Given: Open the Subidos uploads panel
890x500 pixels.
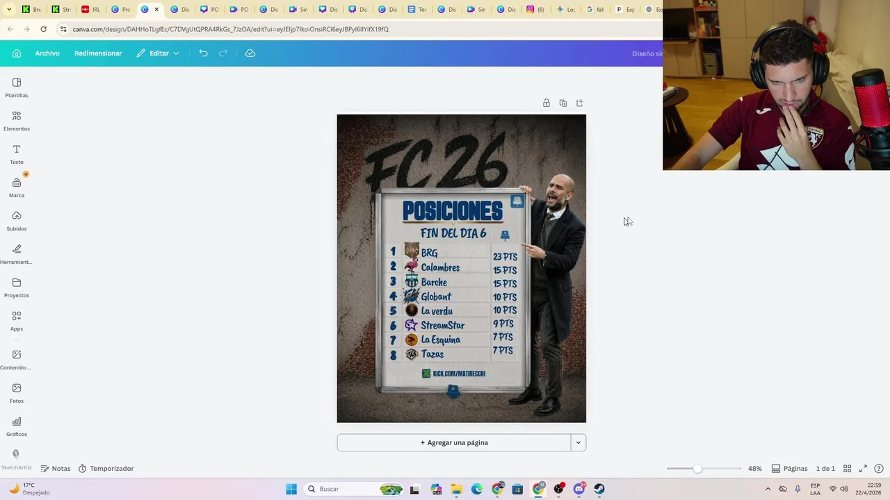Looking at the screenshot, I should (17, 222).
